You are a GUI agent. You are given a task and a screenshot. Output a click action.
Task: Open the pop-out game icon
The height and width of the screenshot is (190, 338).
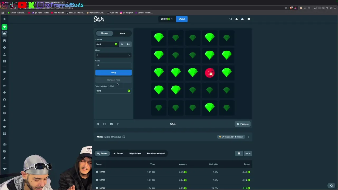pyautogui.click(x=118, y=124)
